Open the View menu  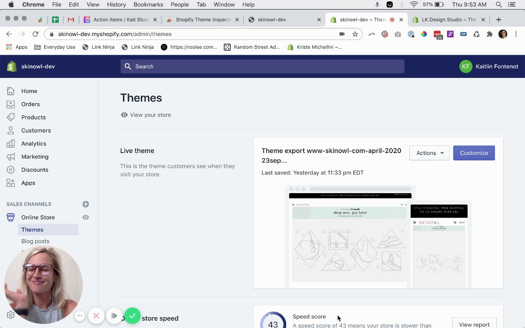[x=93, y=5]
